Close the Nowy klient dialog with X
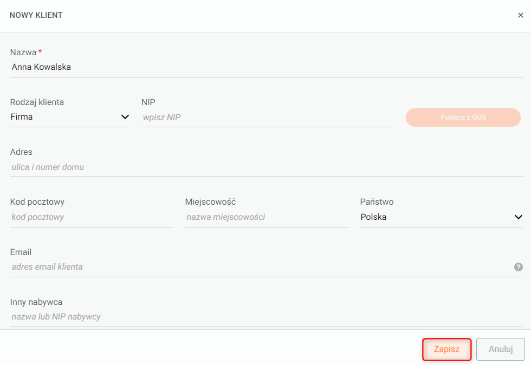This screenshot has width=531, height=365. point(521,15)
